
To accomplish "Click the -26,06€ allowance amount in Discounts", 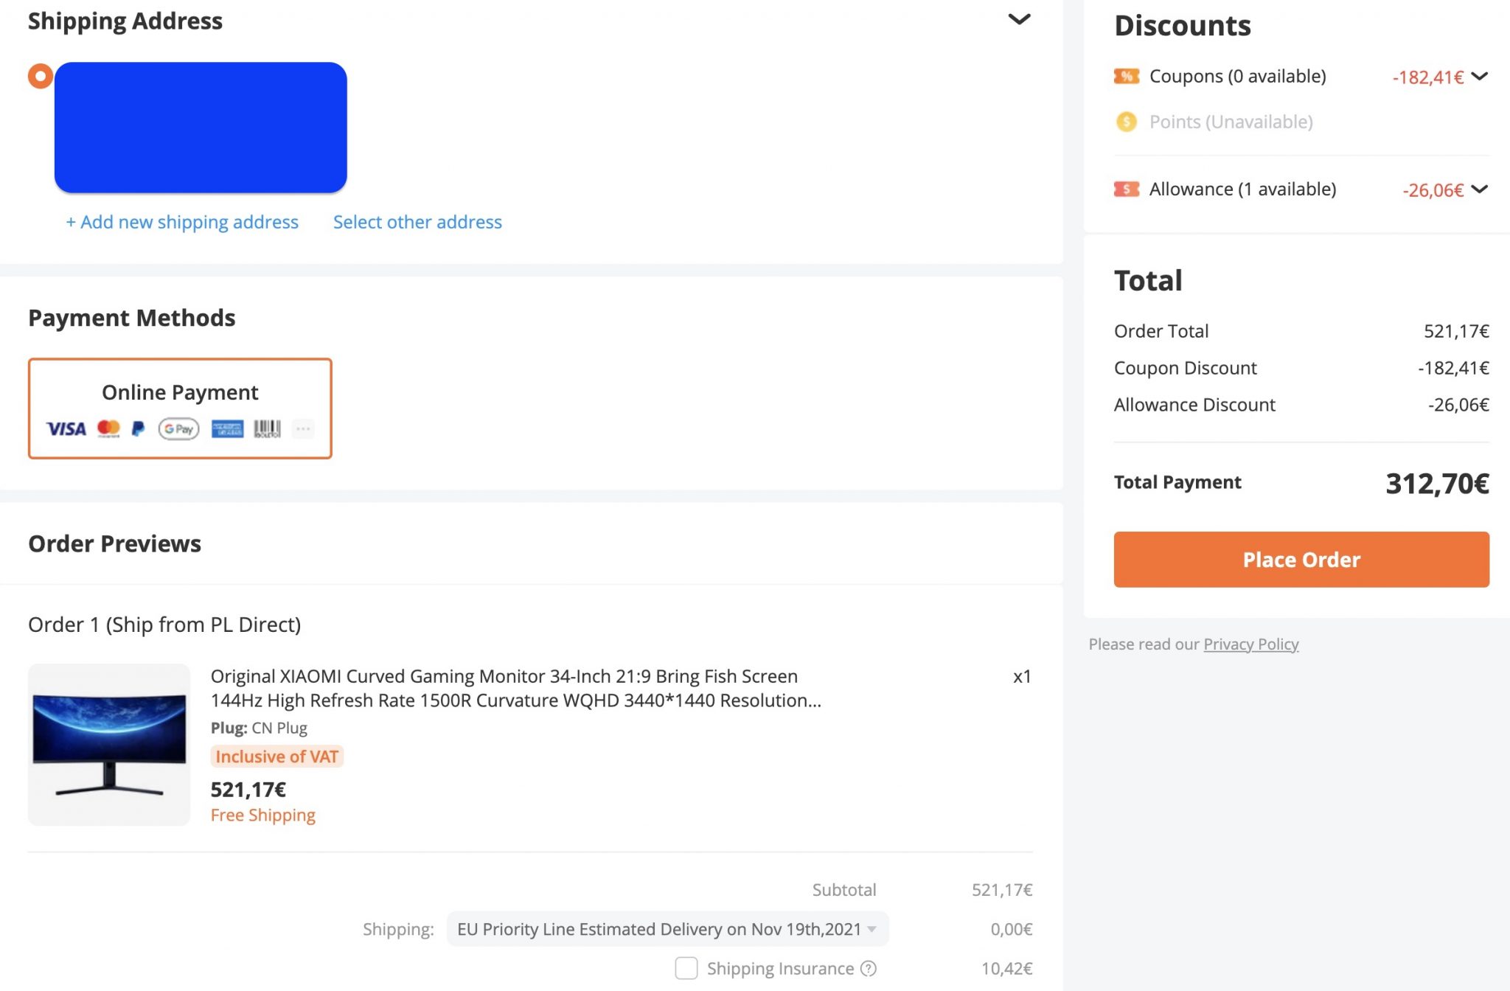I will pyautogui.click(x=1433, y=190).
